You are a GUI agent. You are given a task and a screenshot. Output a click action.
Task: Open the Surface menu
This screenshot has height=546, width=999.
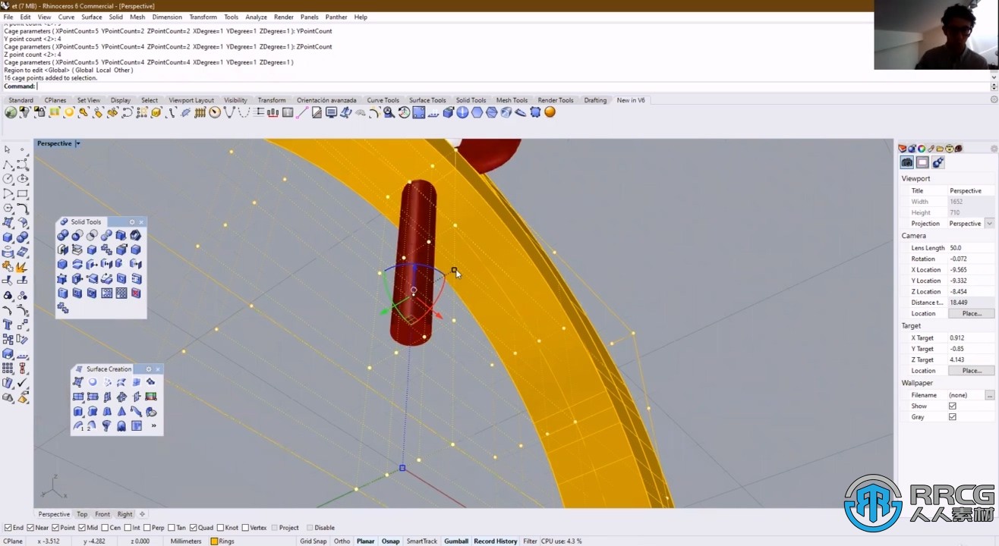click(91, 17)
